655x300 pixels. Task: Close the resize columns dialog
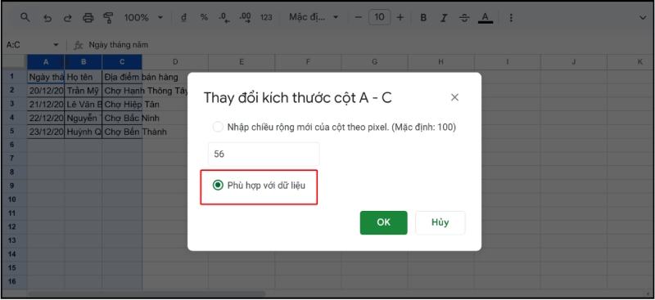tap(455, 97)
